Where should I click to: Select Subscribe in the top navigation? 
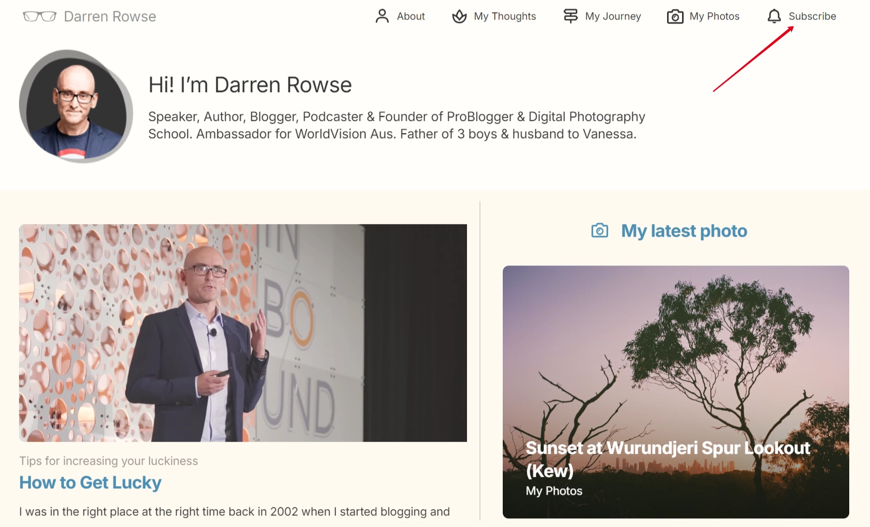[x=812, y=16]
